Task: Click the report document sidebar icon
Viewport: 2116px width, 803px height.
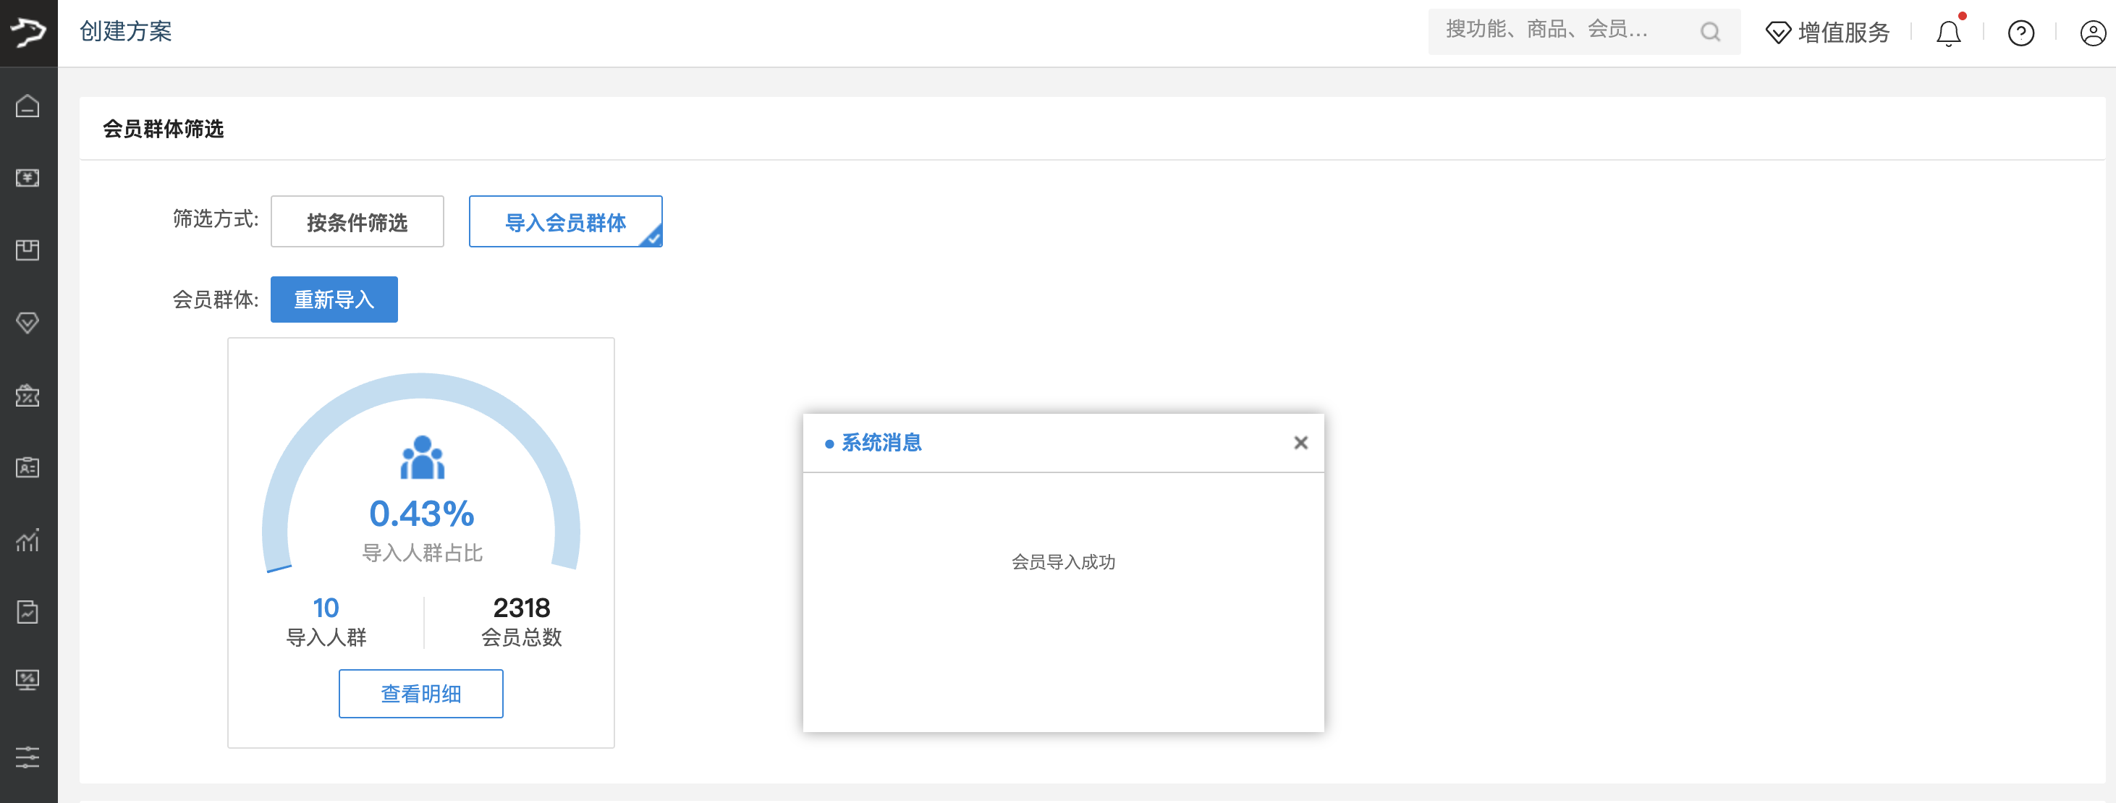Action: 28,612
